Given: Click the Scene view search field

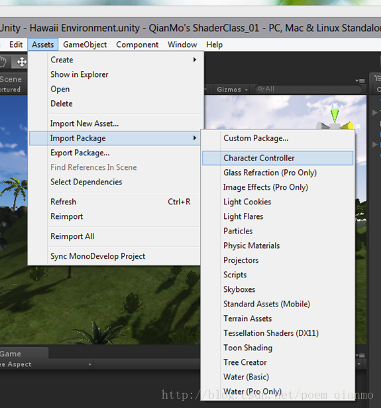Looking at the screenshot, I should 309,89.
